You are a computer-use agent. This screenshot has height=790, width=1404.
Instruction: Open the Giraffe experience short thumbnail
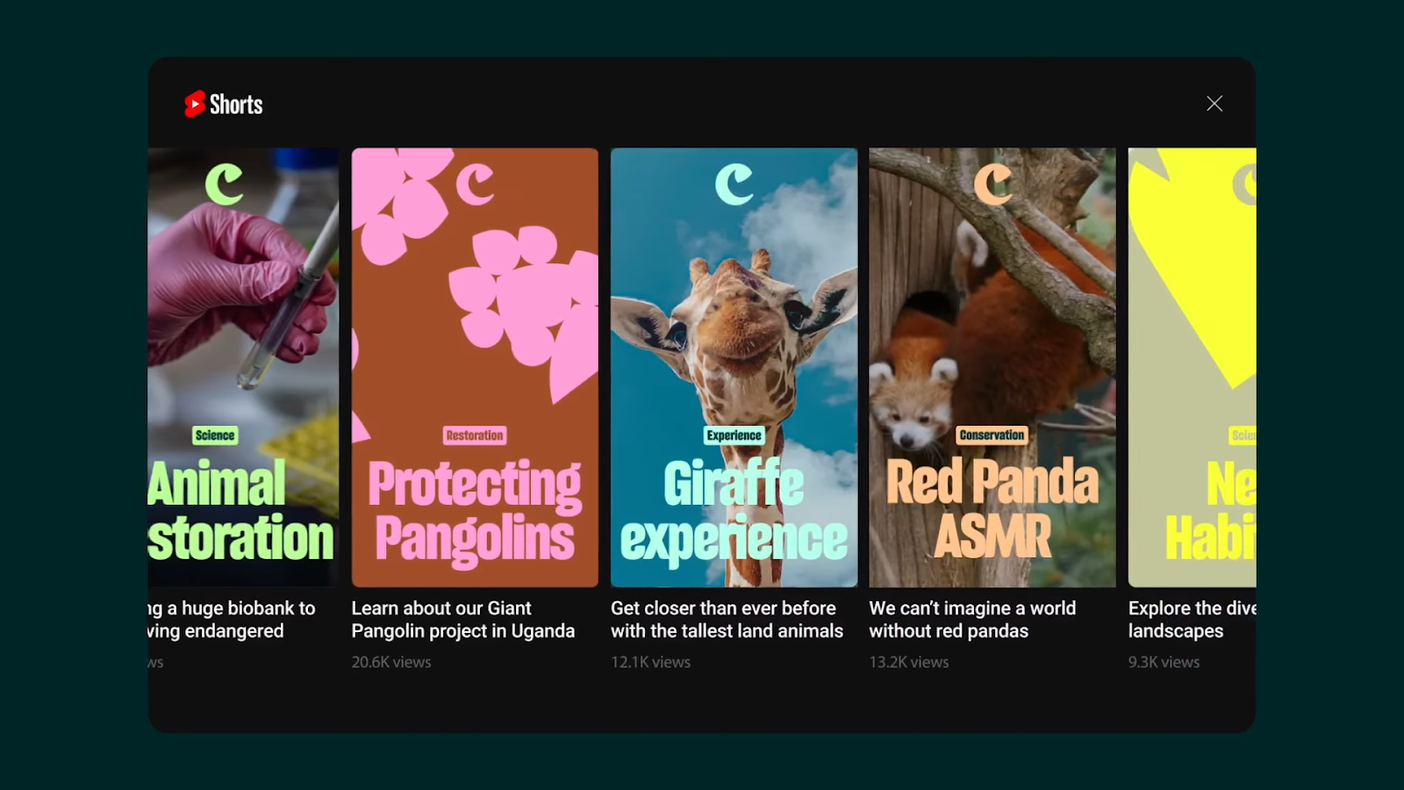click(734, 367)
